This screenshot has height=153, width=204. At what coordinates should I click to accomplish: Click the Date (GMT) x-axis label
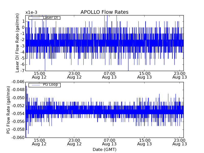point(104,149)
